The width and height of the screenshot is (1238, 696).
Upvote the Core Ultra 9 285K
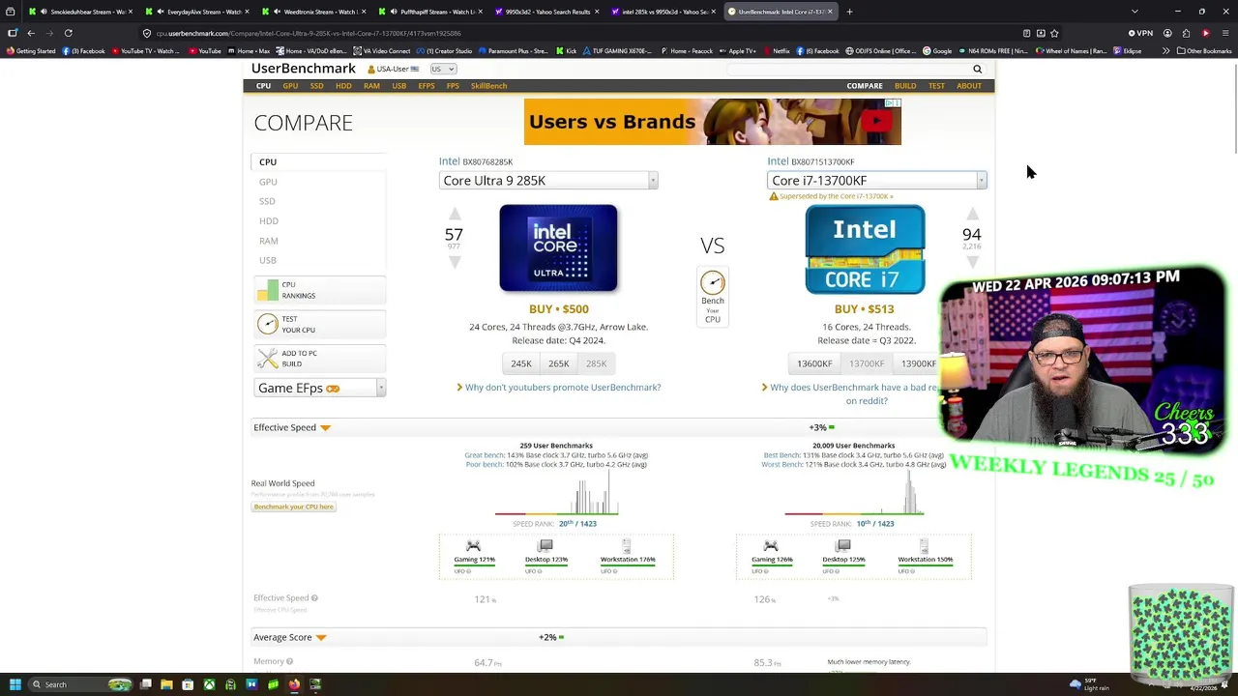[x=455, y=215]
